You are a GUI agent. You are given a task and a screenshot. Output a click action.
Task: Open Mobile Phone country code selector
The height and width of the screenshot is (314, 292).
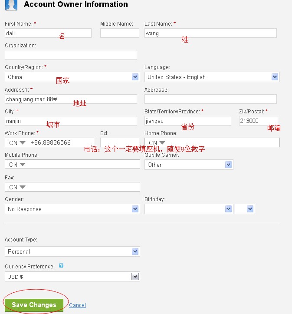pyautogui.click(x=17, y=165)
